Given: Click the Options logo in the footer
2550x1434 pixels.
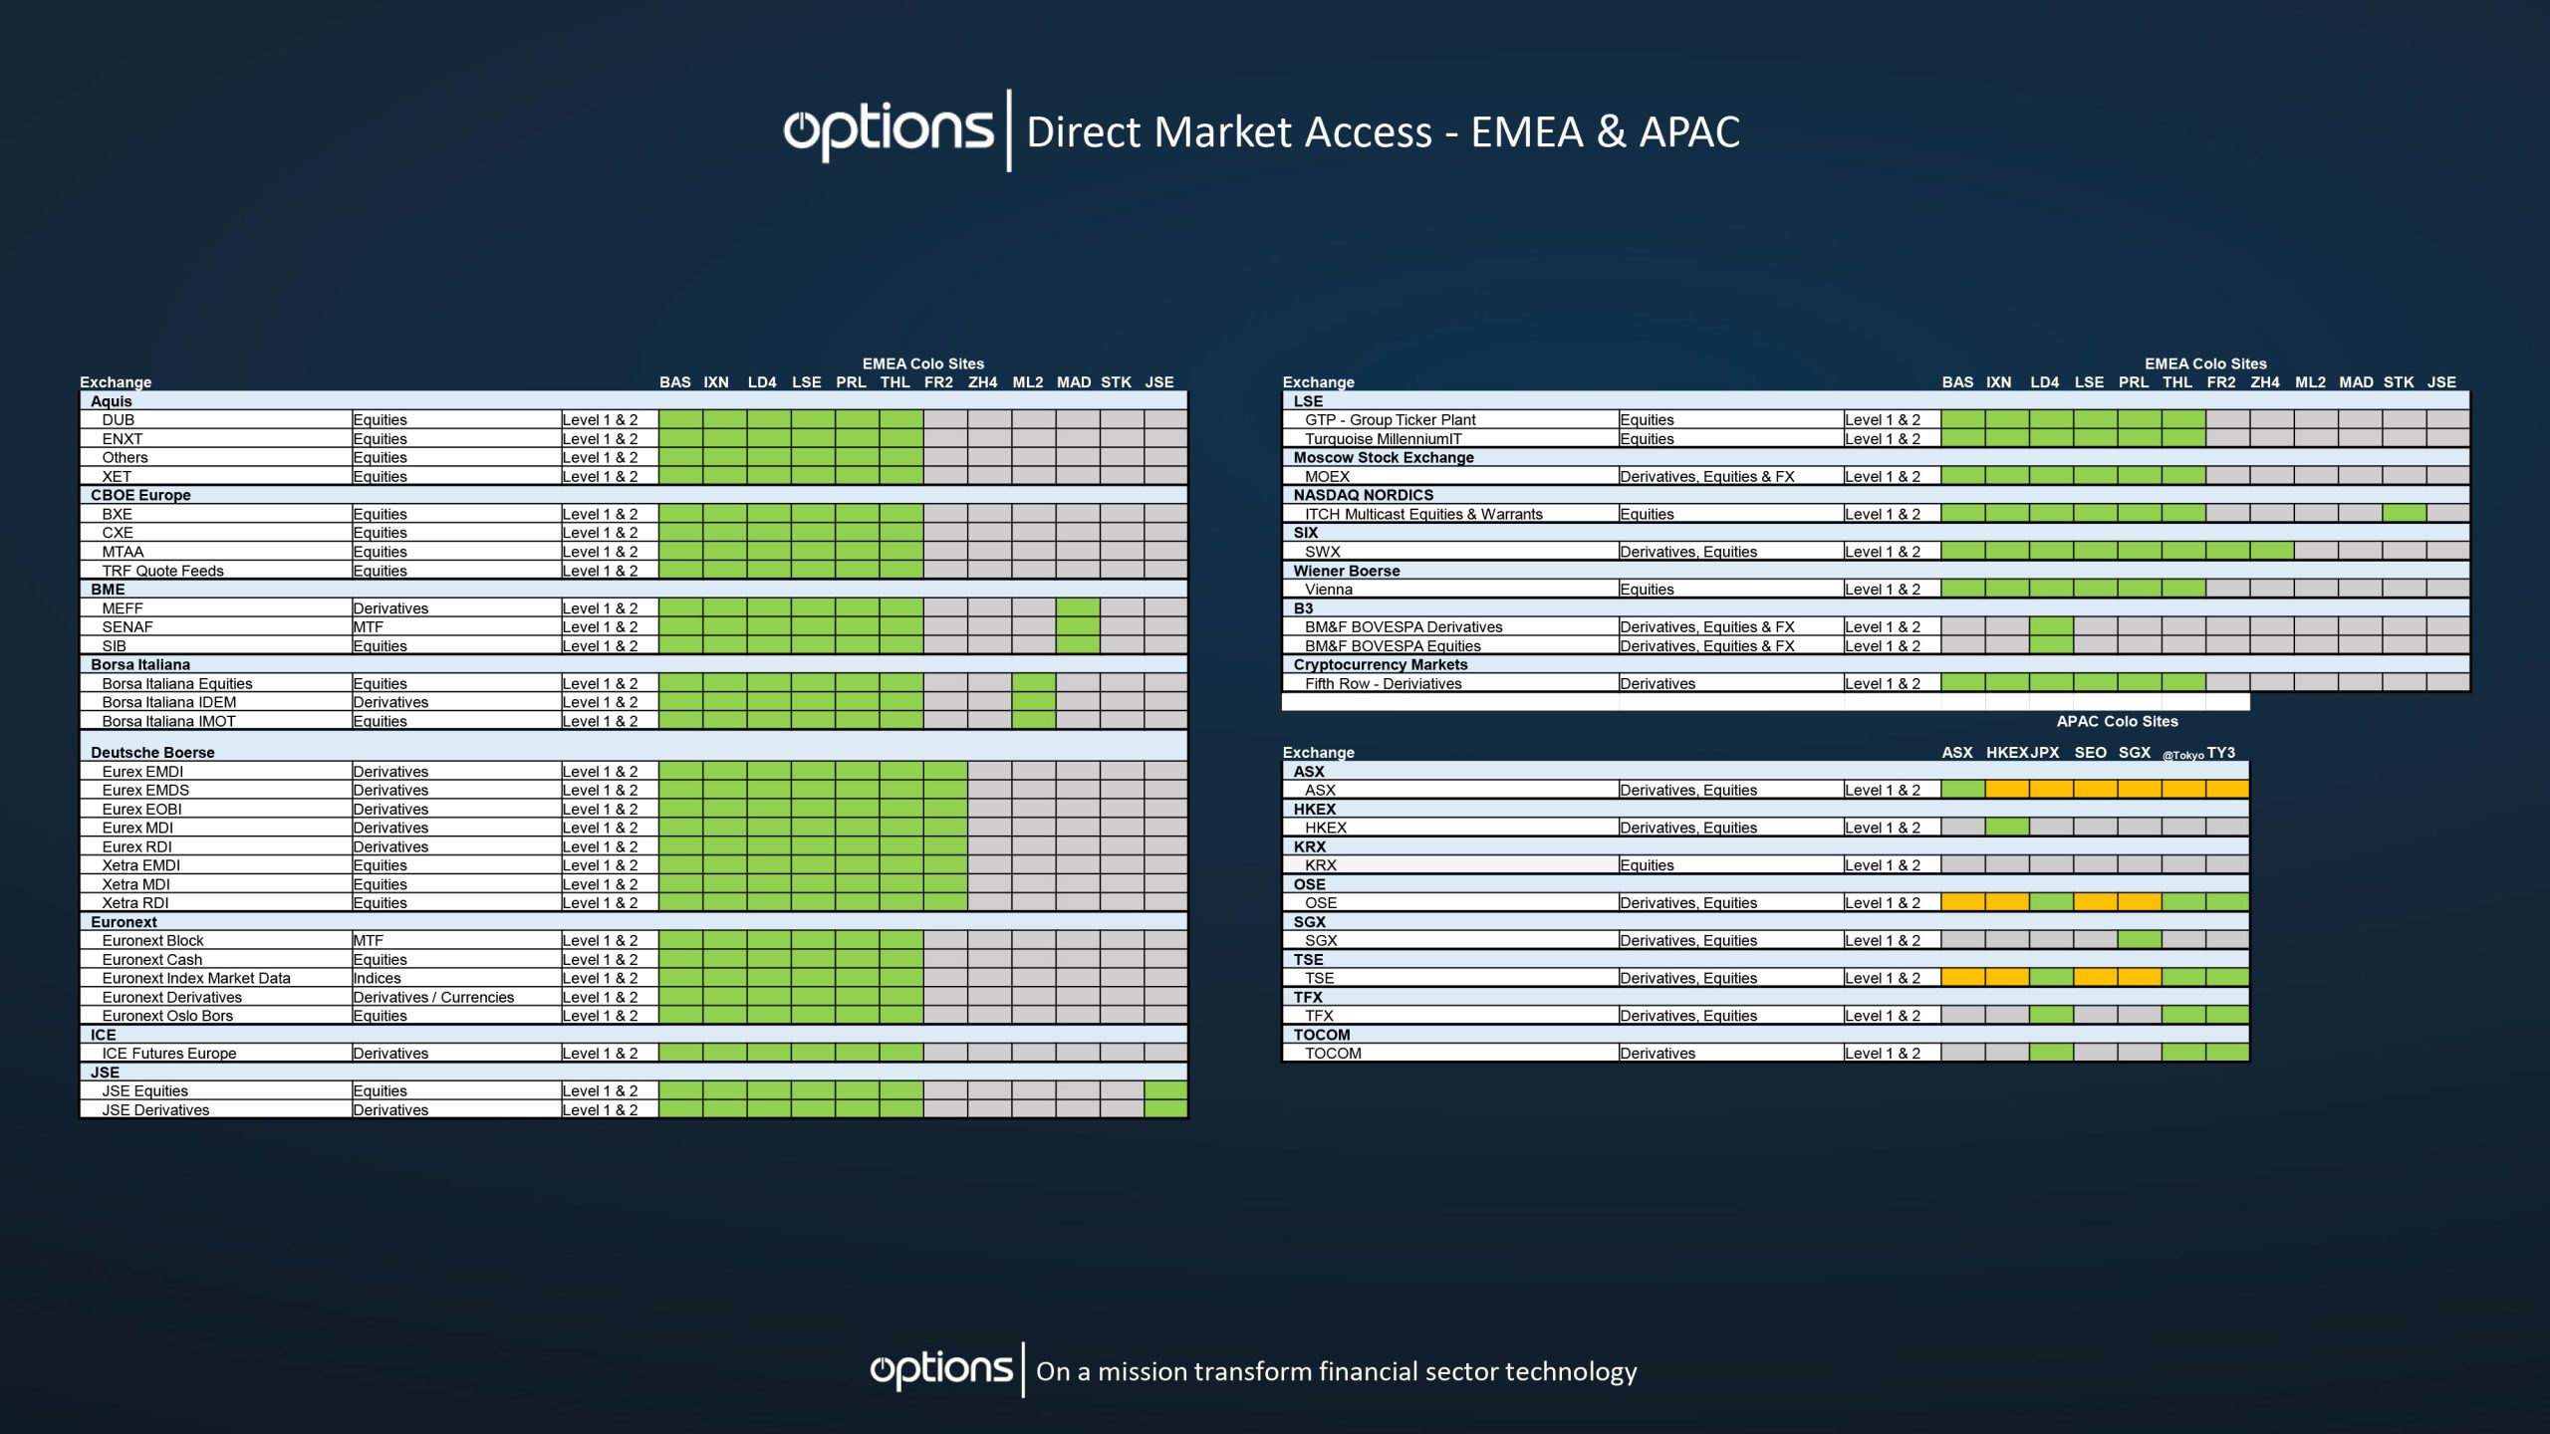Looking at the screenshot, I should [x=941, y=1370].
